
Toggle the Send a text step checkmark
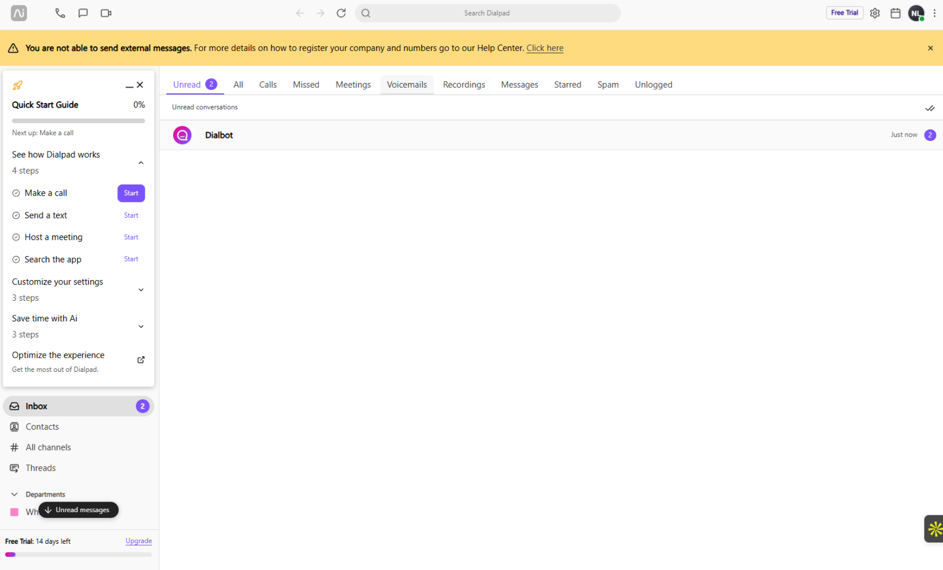pos(16,215)
